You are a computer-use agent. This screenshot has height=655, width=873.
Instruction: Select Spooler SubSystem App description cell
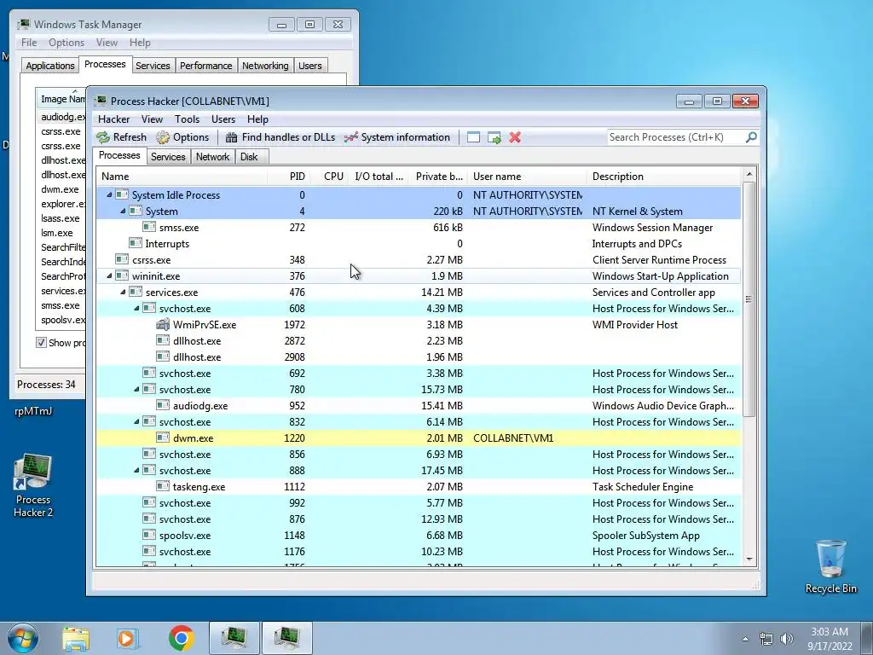click(x=646, y=536)
